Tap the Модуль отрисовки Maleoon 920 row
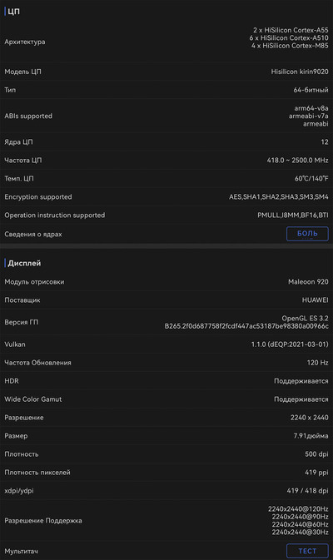 (166, 282)
